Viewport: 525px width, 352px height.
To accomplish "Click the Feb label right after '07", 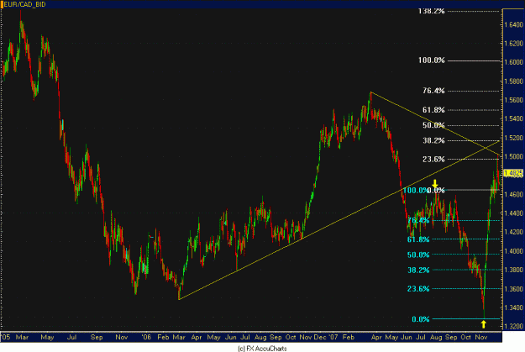I will [349, 337].
